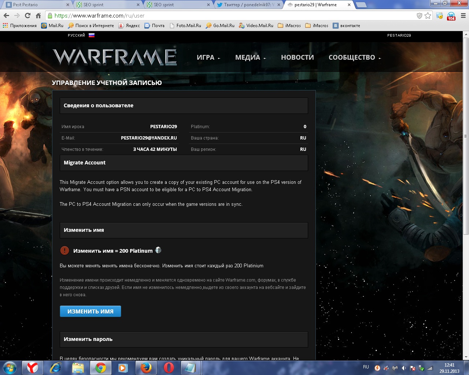
Task: Click the Platinum coin icon
Action: (158, 250)
